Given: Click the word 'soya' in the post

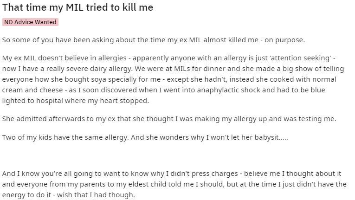Looking at the screenshot, I should 98,79.
